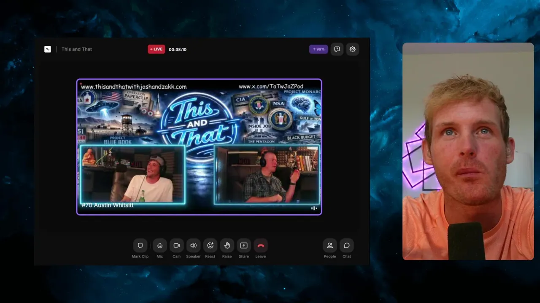
Task: Click the www.thisandthatwithjoshandzakk.com text
Action: click(x=134, y=87)
